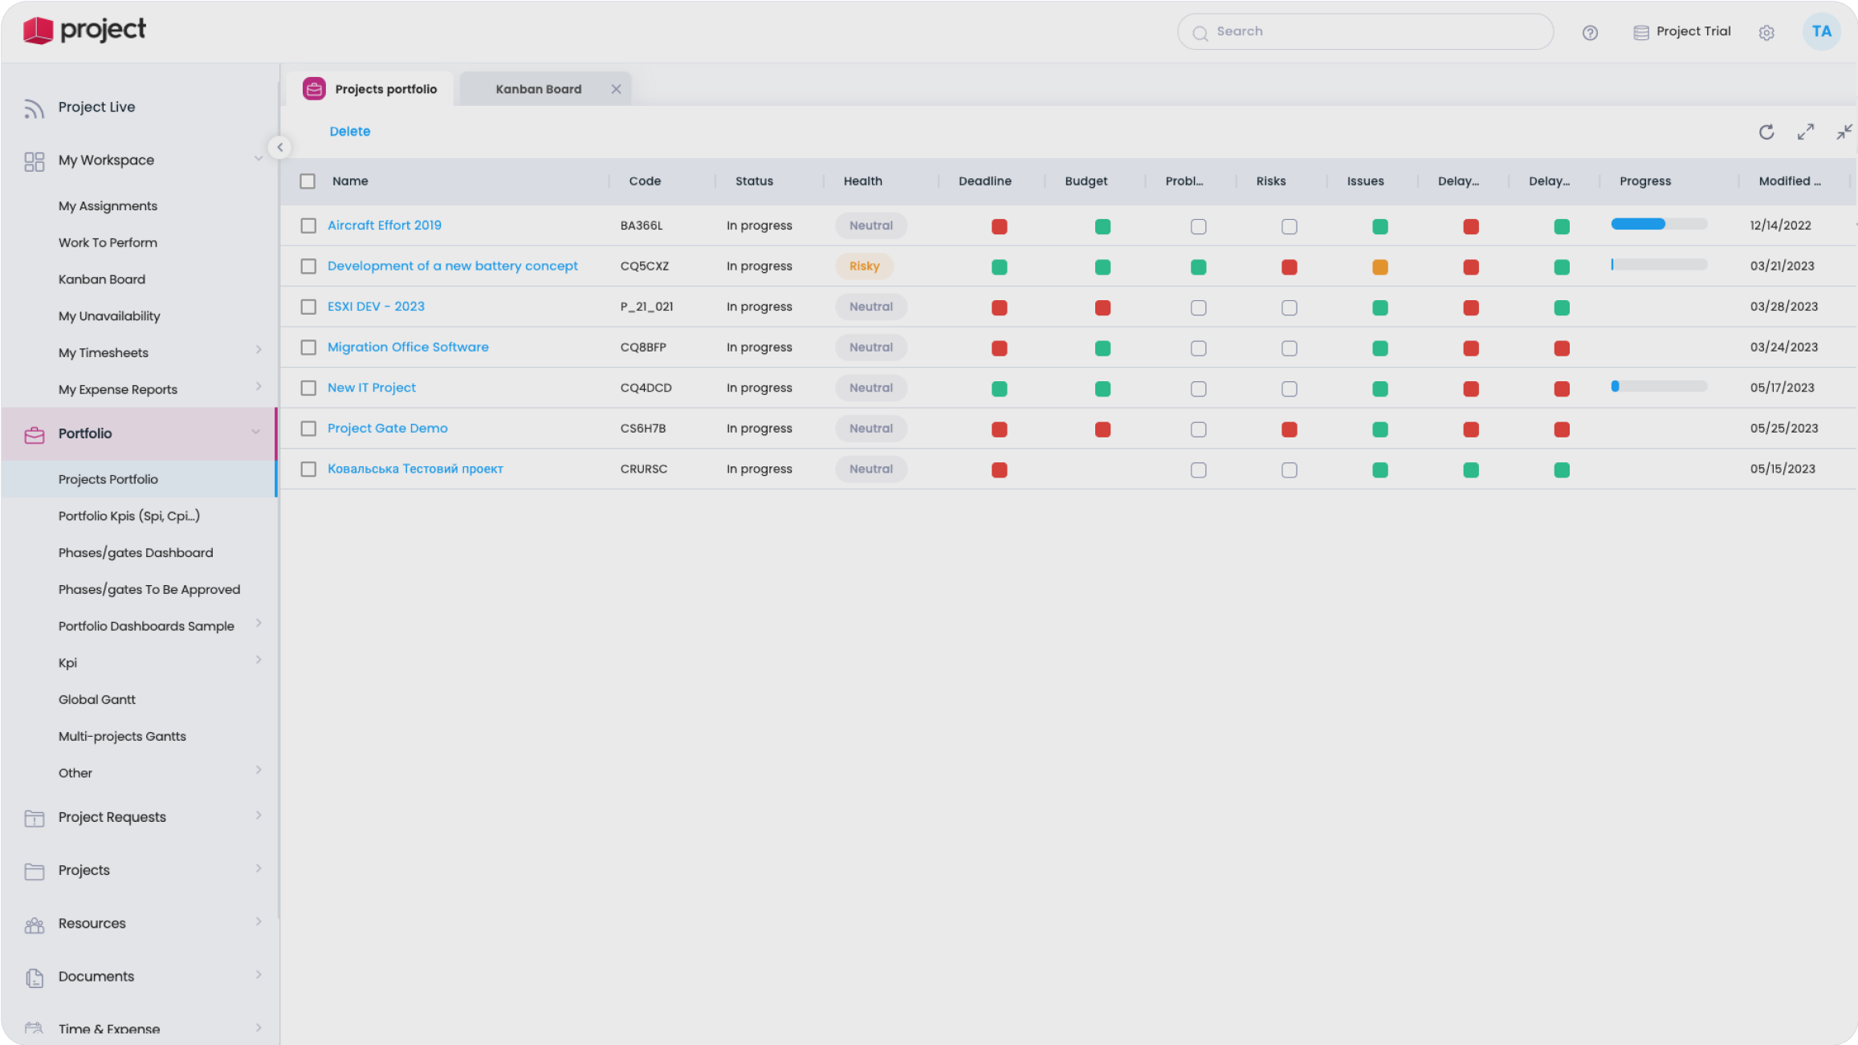
Task: Collapse sidebar with the arrow button
Action: pyautogui.click(x=279, y=147)
